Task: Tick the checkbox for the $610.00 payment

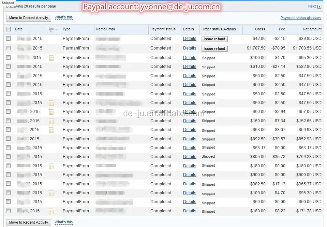Action: (x=9, y=67)
